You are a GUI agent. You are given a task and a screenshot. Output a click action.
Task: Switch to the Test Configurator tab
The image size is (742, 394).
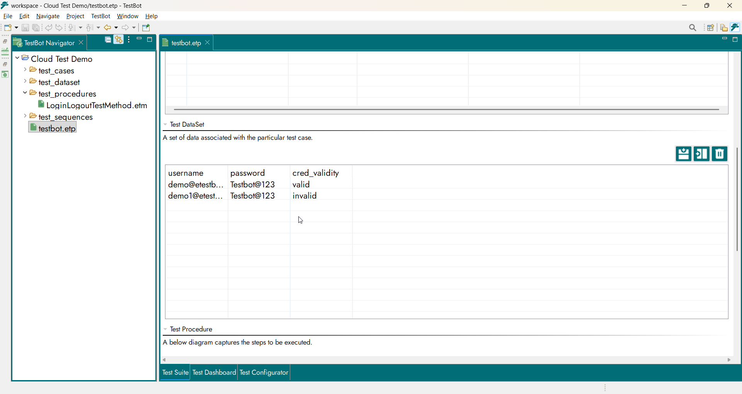(x=264, y=373)
